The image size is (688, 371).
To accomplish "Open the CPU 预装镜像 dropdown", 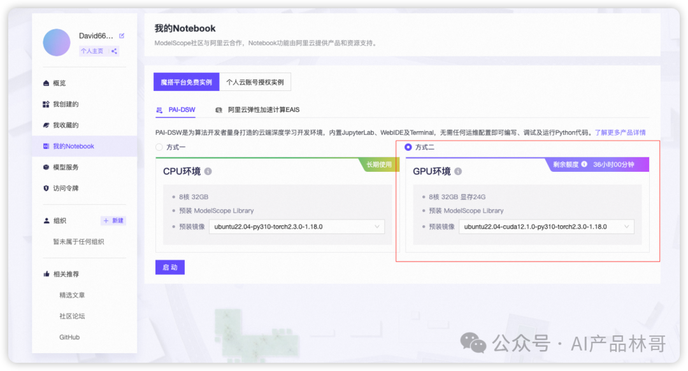I will click(297, 227).
